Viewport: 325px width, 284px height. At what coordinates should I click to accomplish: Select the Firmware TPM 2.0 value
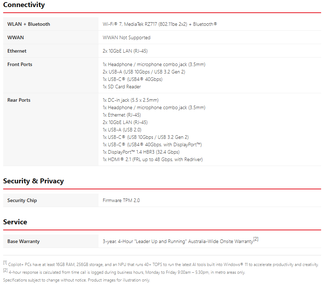point(121,200)
